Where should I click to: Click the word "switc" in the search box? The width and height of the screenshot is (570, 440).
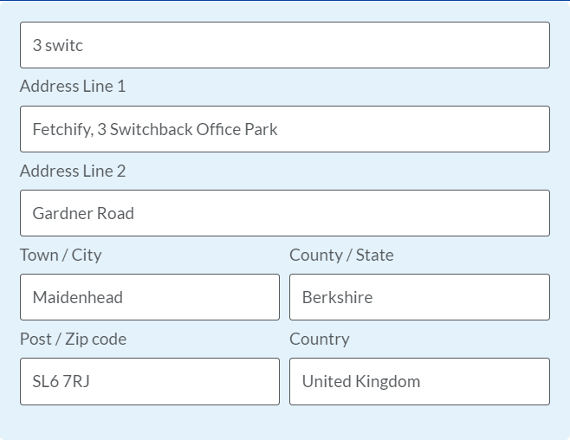pos(64,45)
